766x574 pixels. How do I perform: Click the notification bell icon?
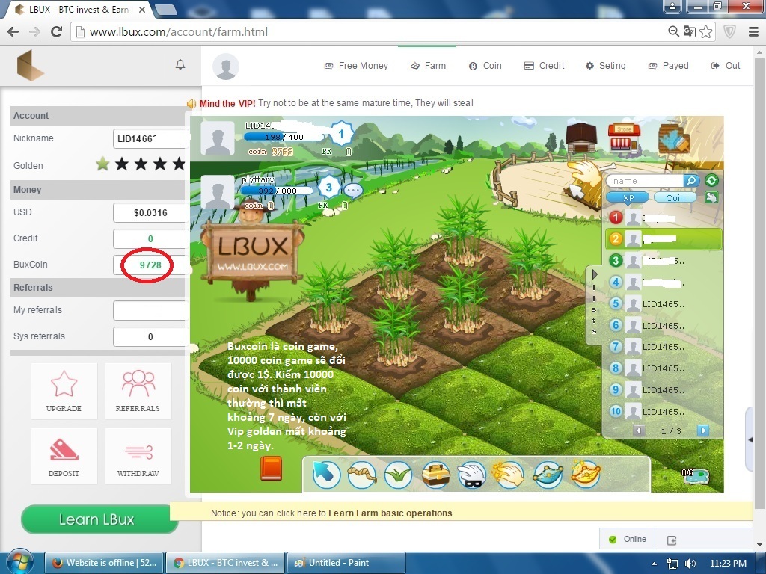[180, 65]
